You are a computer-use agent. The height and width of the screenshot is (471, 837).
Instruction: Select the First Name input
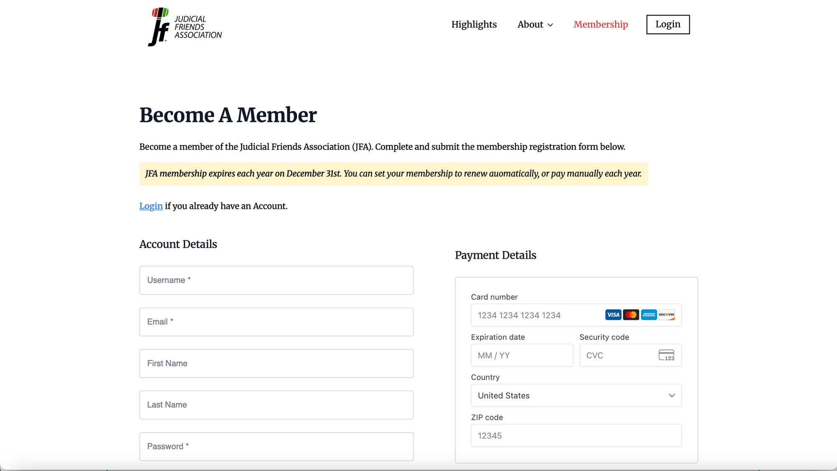coord(276,364)
